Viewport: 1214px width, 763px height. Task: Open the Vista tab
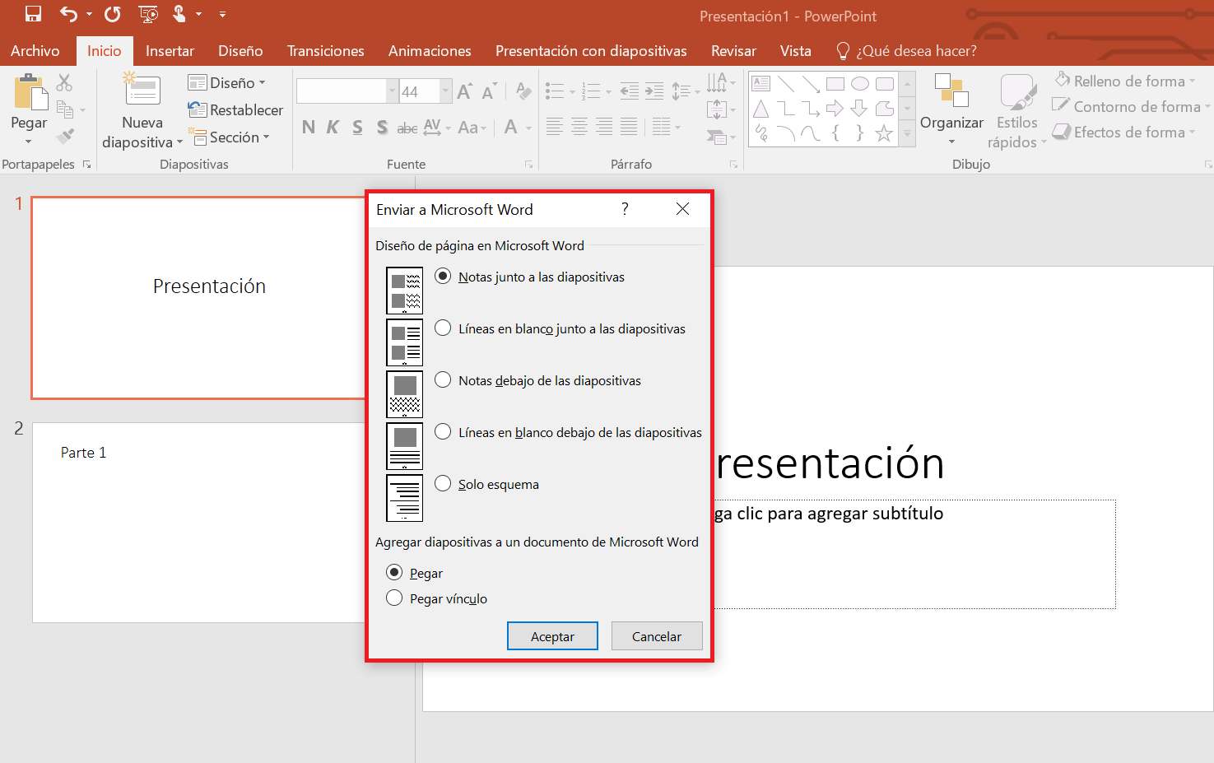coord(795,51)
